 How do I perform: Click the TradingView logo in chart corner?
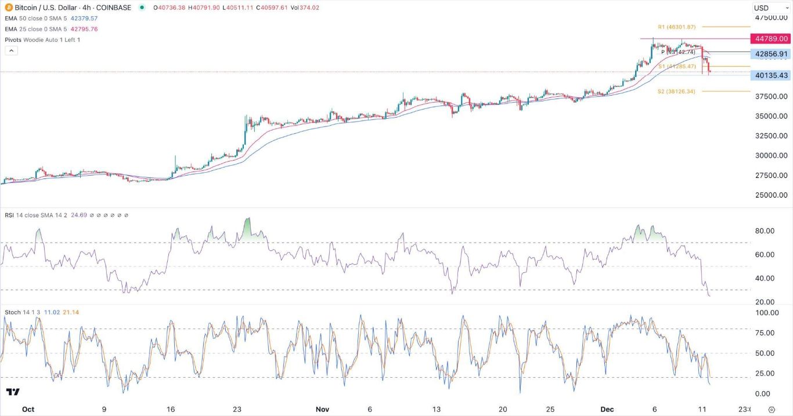coord(12,392)
